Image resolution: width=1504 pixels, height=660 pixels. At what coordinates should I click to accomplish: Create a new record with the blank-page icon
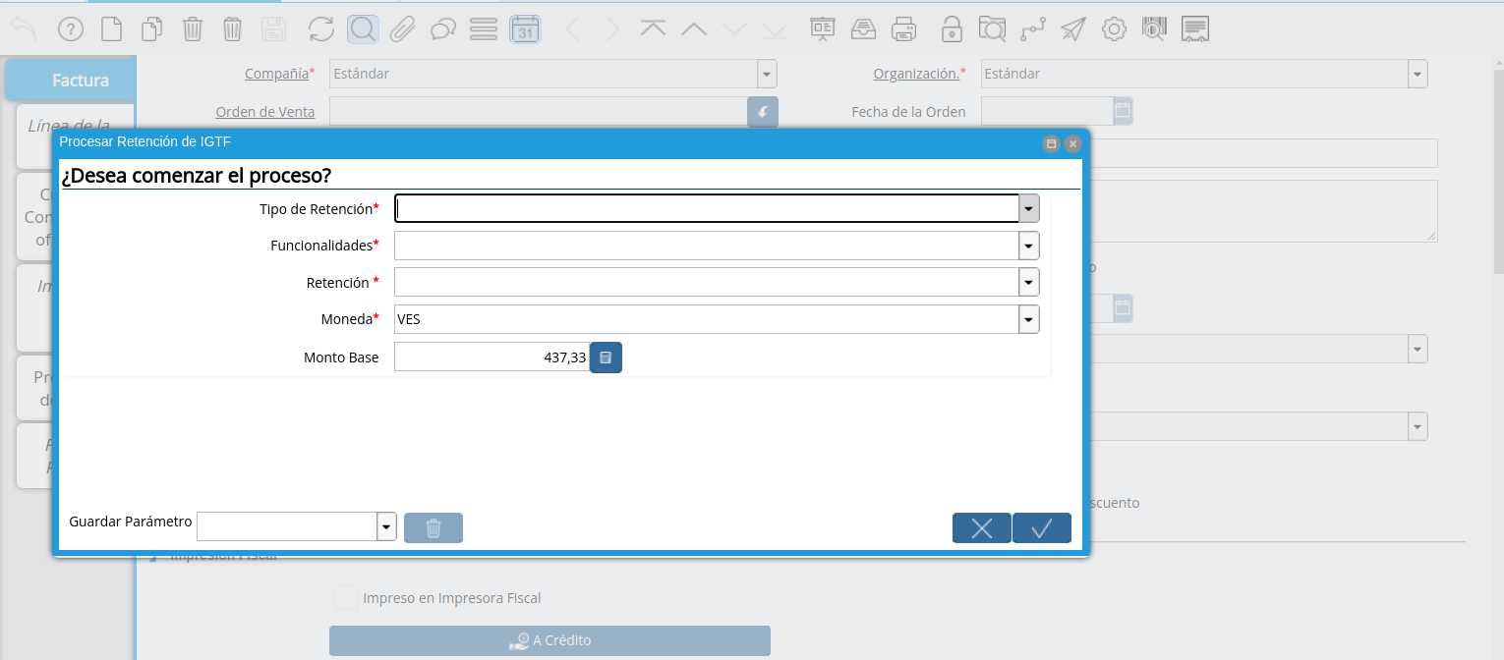tap(112, 29)
